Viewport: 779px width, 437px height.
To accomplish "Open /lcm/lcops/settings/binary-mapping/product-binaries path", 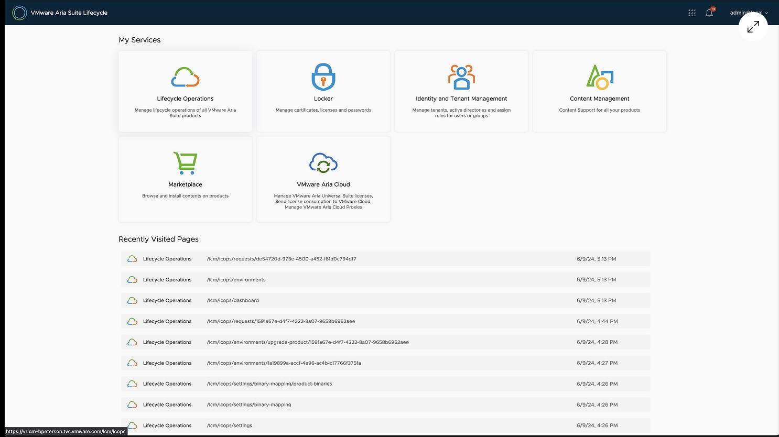I will [x=269, y=384].
